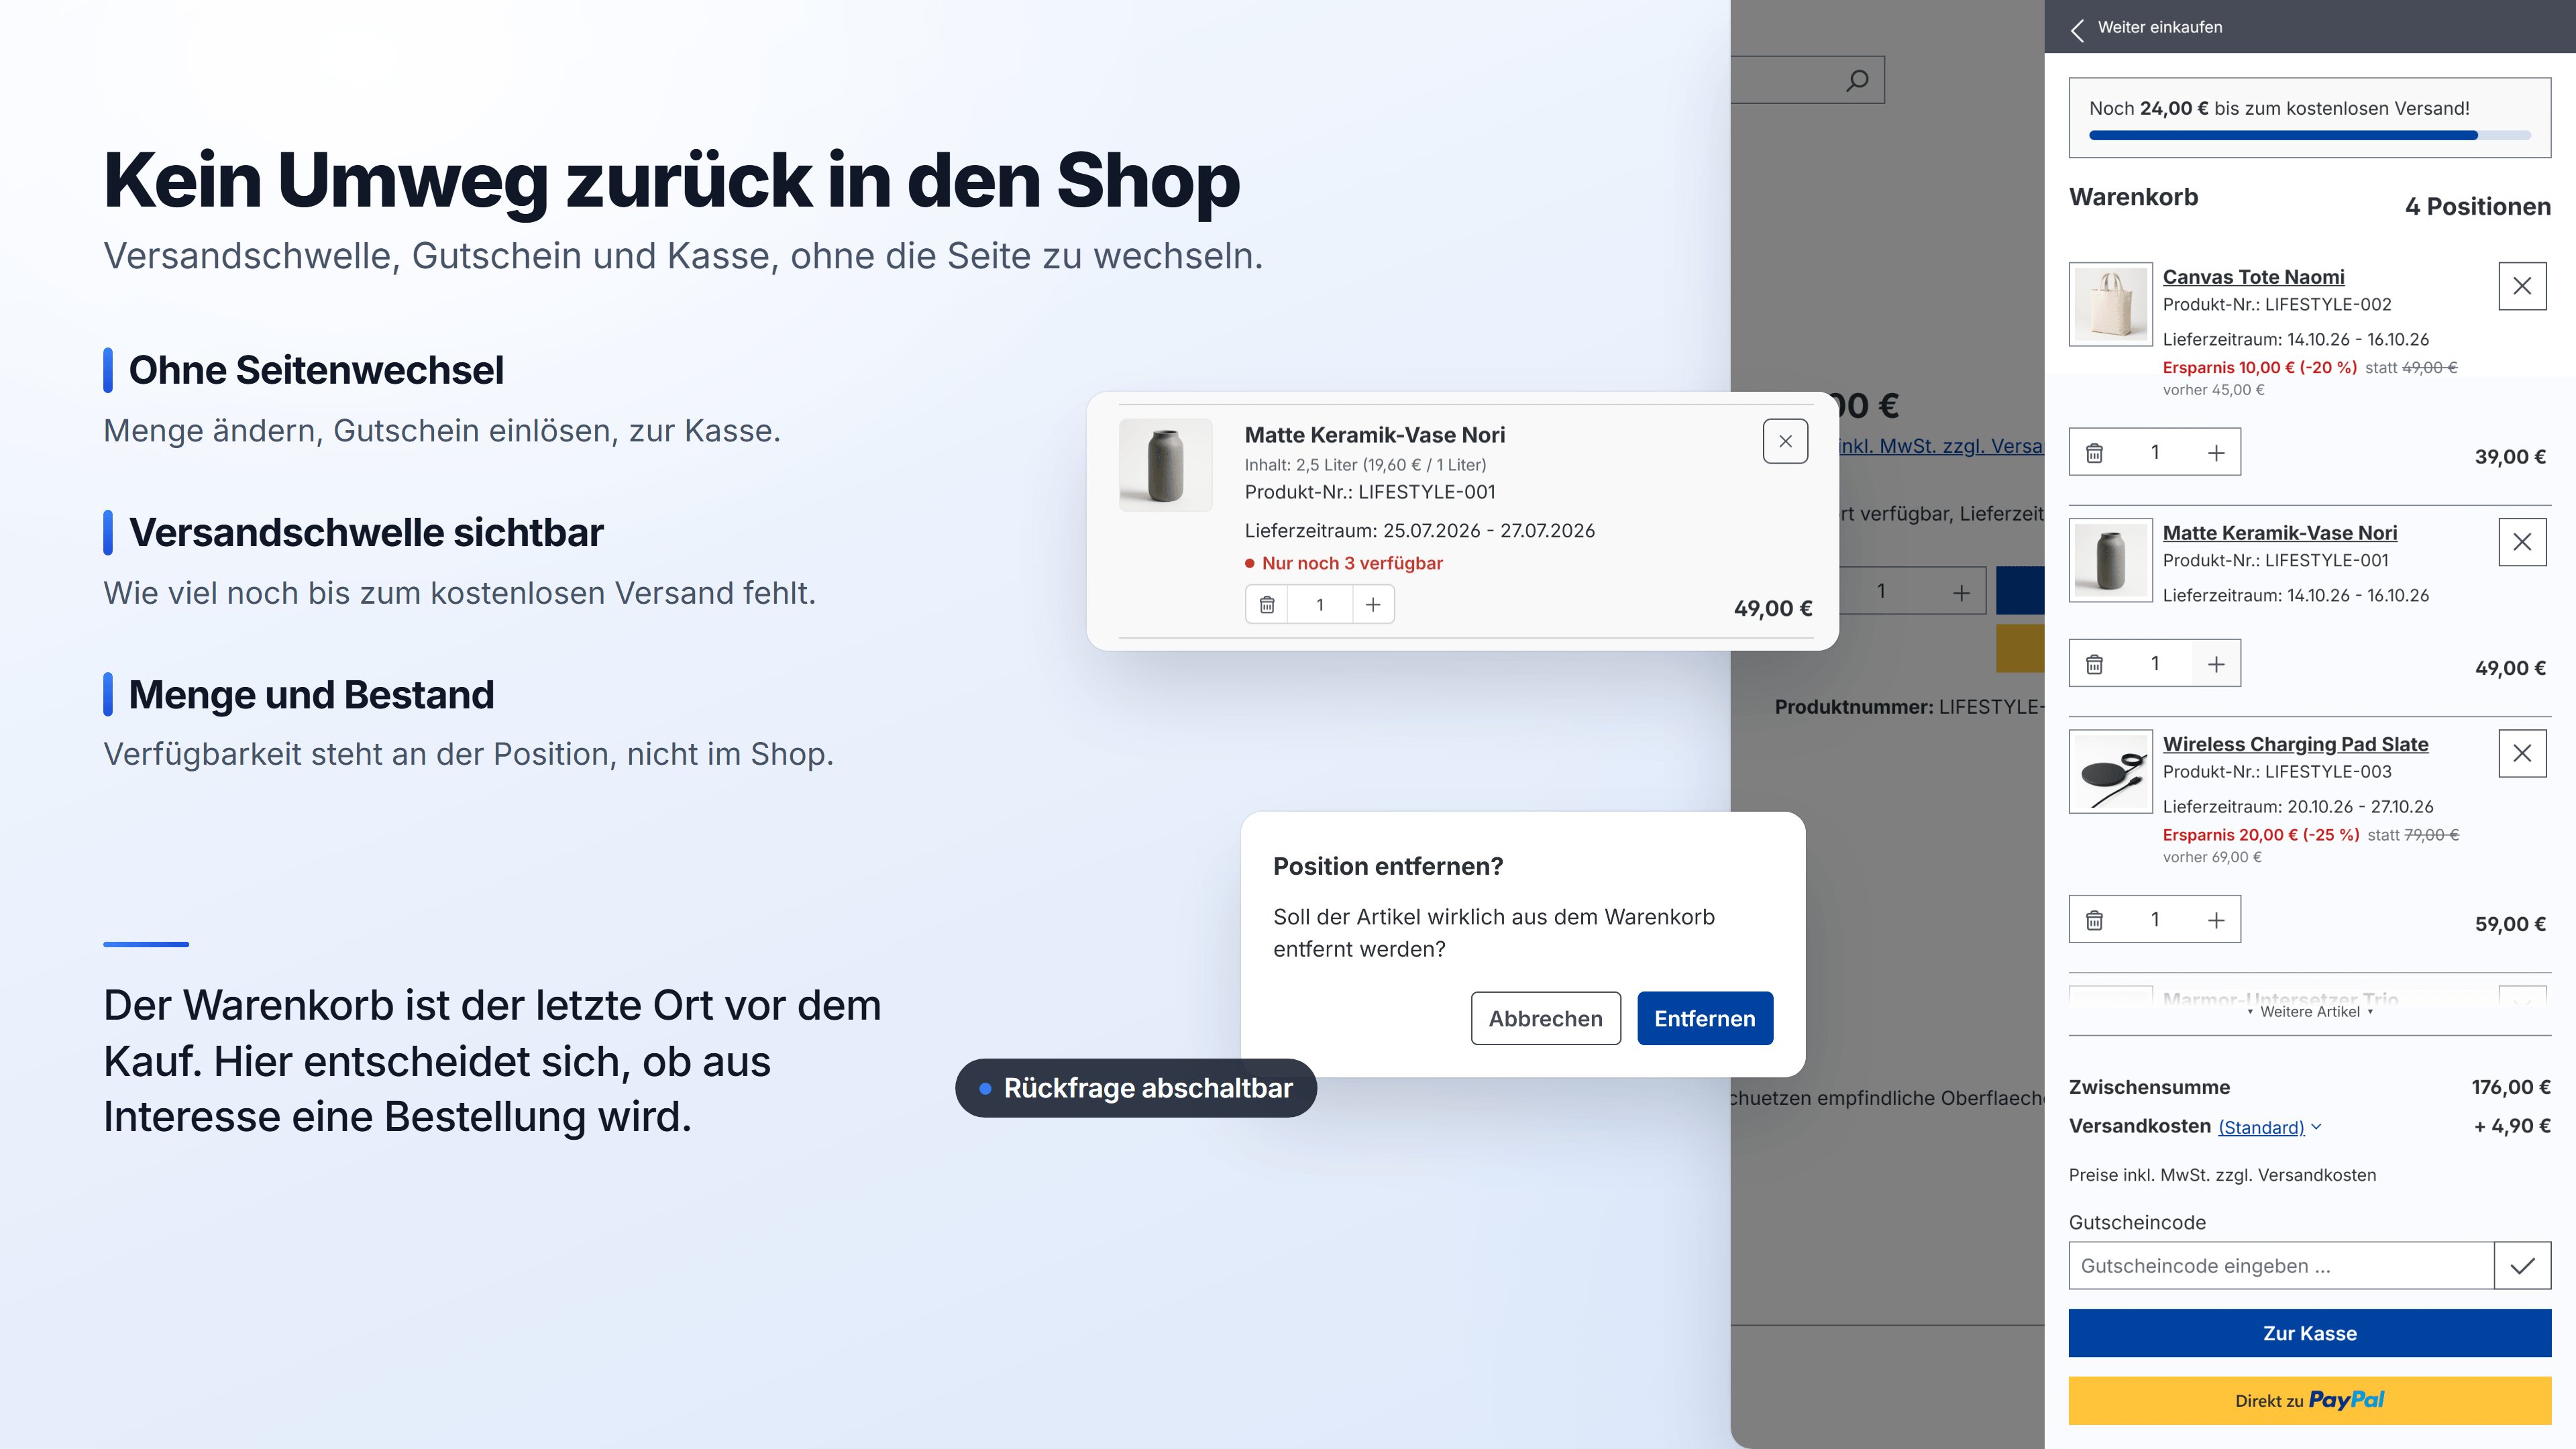Screen dimensions: 2576x1449
Task: Click the inkl. MwSt. zzgl. Versand link behind
Action: [x=1941, y=446]
